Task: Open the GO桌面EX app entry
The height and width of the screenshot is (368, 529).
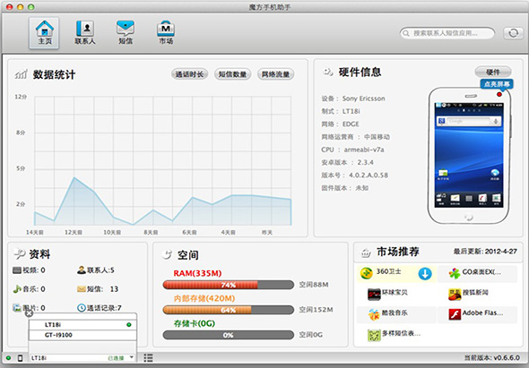Action: (477, 273)
